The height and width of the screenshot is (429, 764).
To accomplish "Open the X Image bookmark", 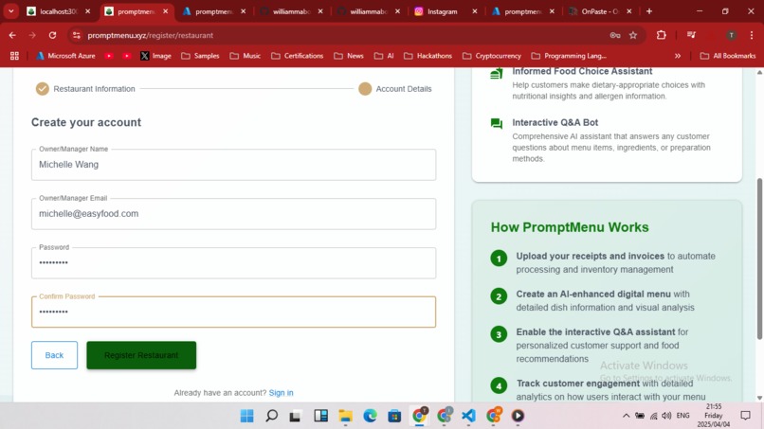I will pos(155,56).
